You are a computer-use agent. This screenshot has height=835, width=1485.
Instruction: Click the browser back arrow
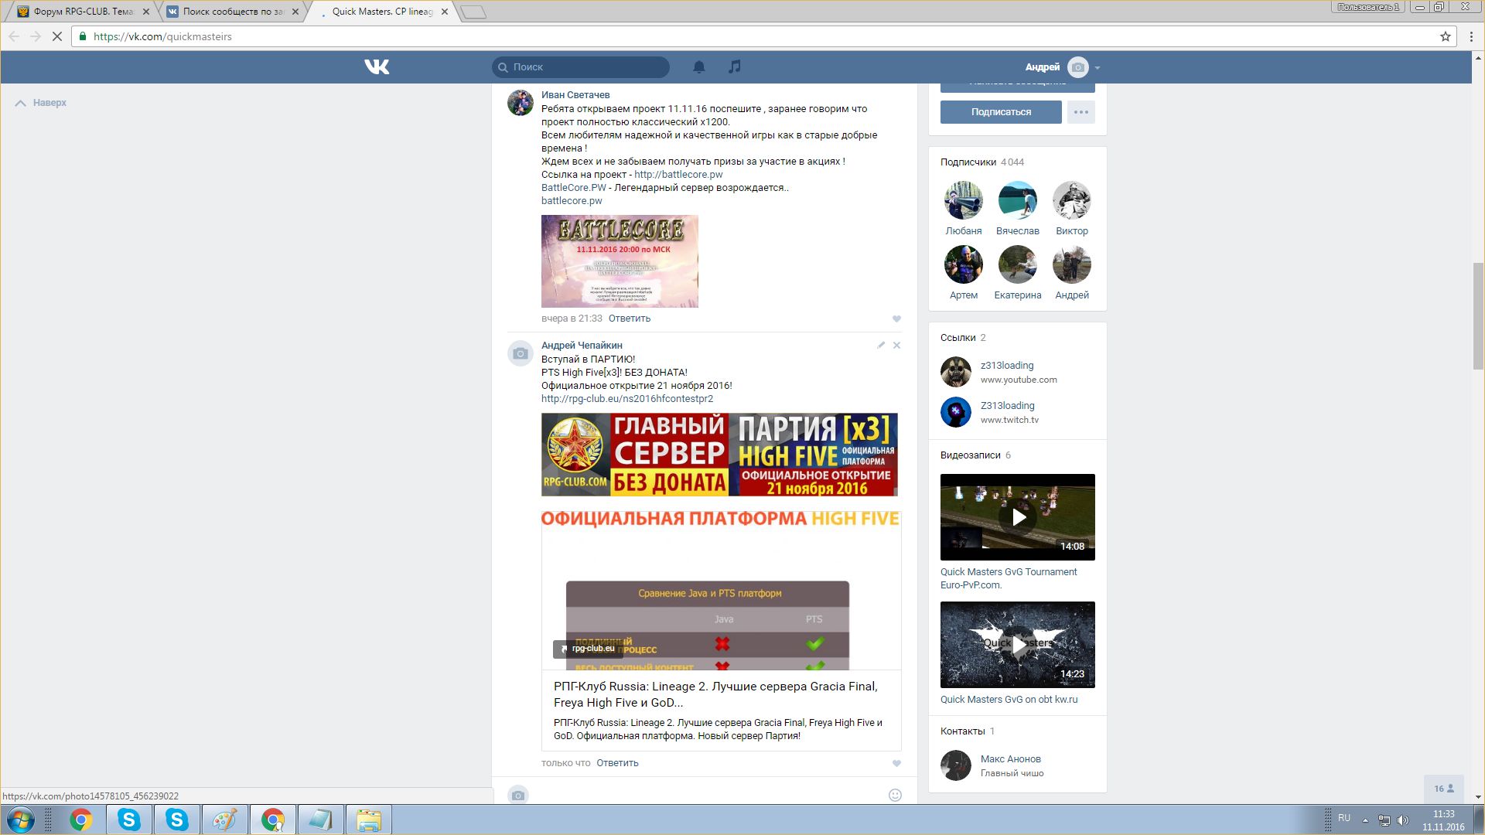click(14, 36)
